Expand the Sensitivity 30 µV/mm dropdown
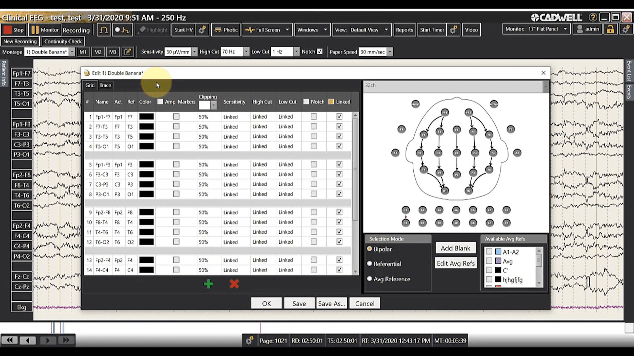The height and width of the screenshot is (356, 634). point(194,52)
